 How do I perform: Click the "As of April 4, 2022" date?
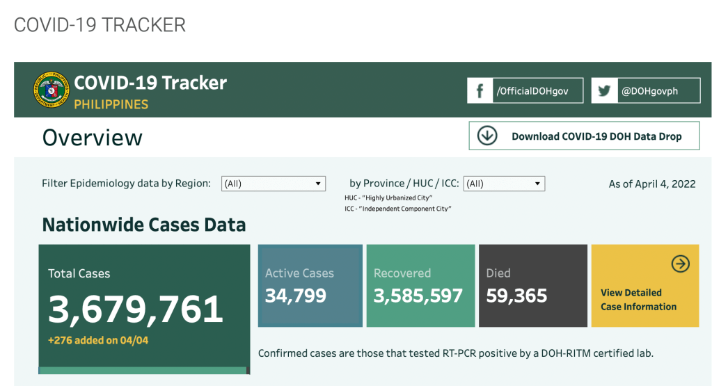click(651, 184)
